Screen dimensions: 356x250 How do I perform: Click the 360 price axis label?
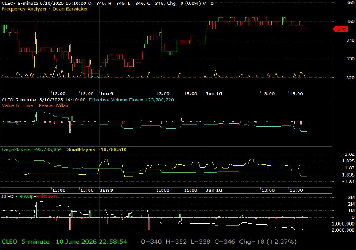point(350,3)
